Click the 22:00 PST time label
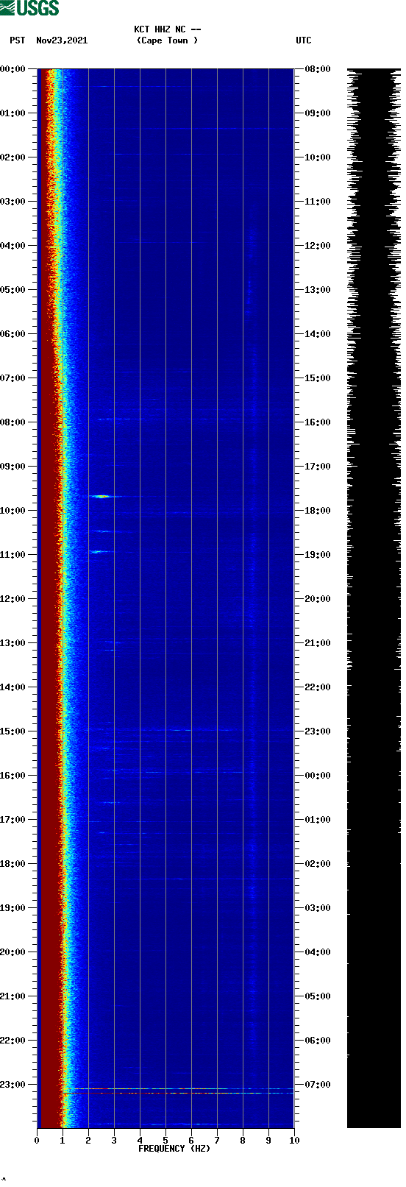The image size is (406, 1187). 13,1041
